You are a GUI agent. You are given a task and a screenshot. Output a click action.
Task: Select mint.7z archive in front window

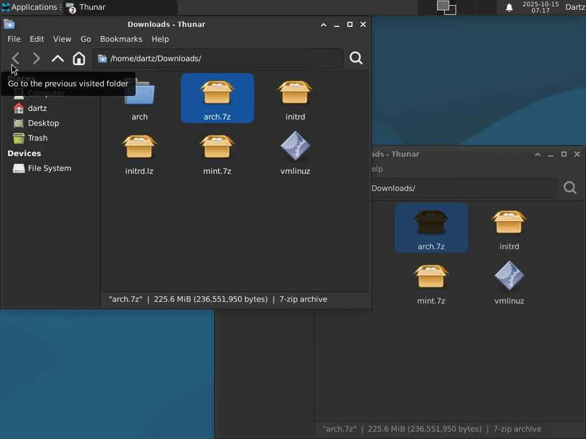point(217,153)
